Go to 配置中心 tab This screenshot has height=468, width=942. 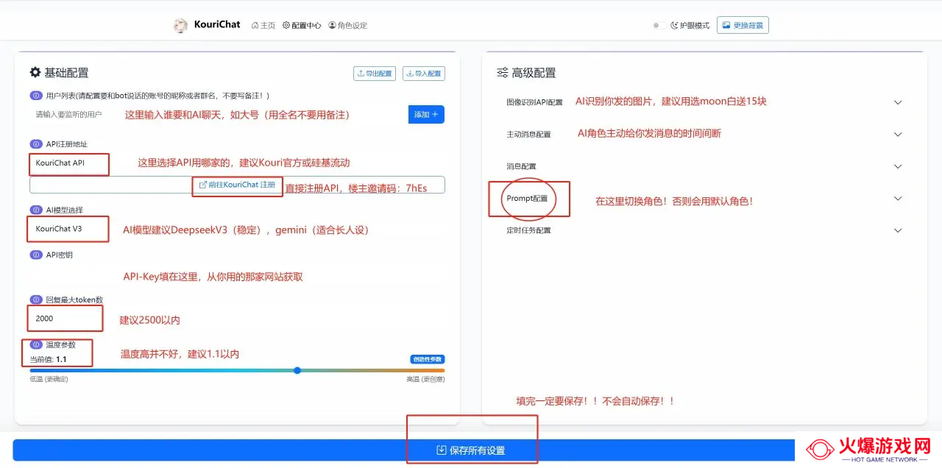(302, 25)
